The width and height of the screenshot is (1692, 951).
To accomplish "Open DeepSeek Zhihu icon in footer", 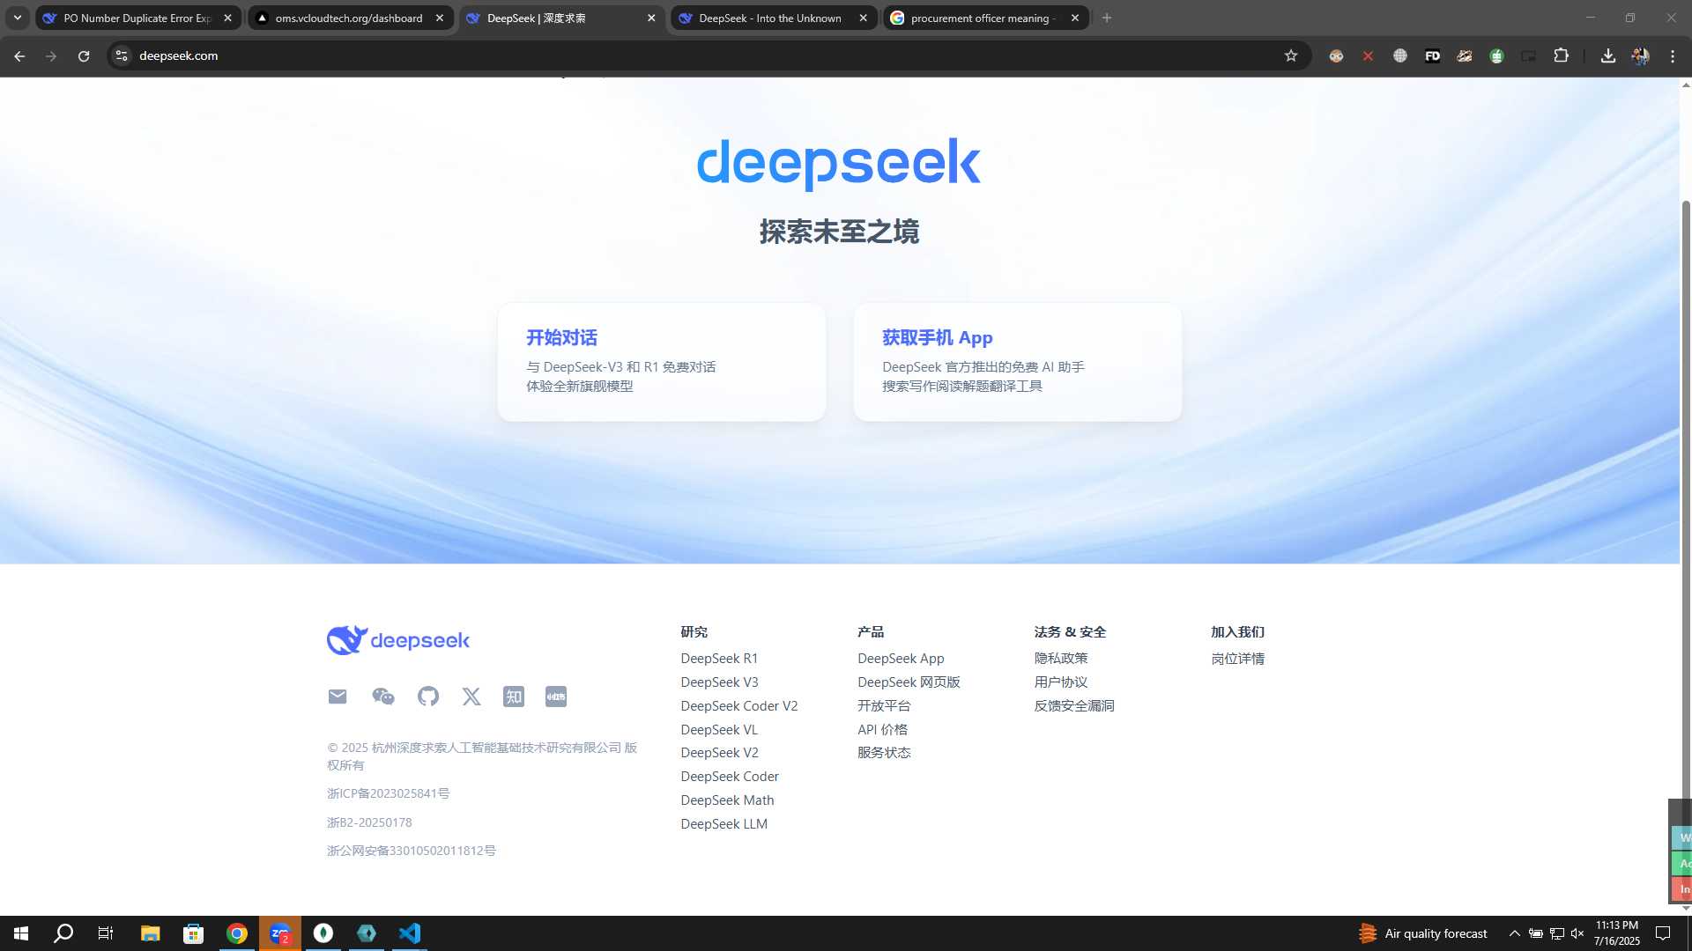I will [514, 697].
